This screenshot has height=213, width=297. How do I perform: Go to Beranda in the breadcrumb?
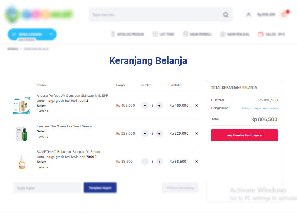(13, 49)
